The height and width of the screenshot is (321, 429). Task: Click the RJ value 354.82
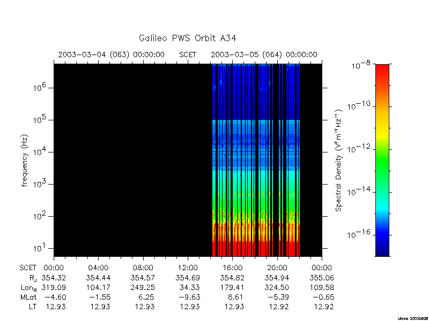232,278
